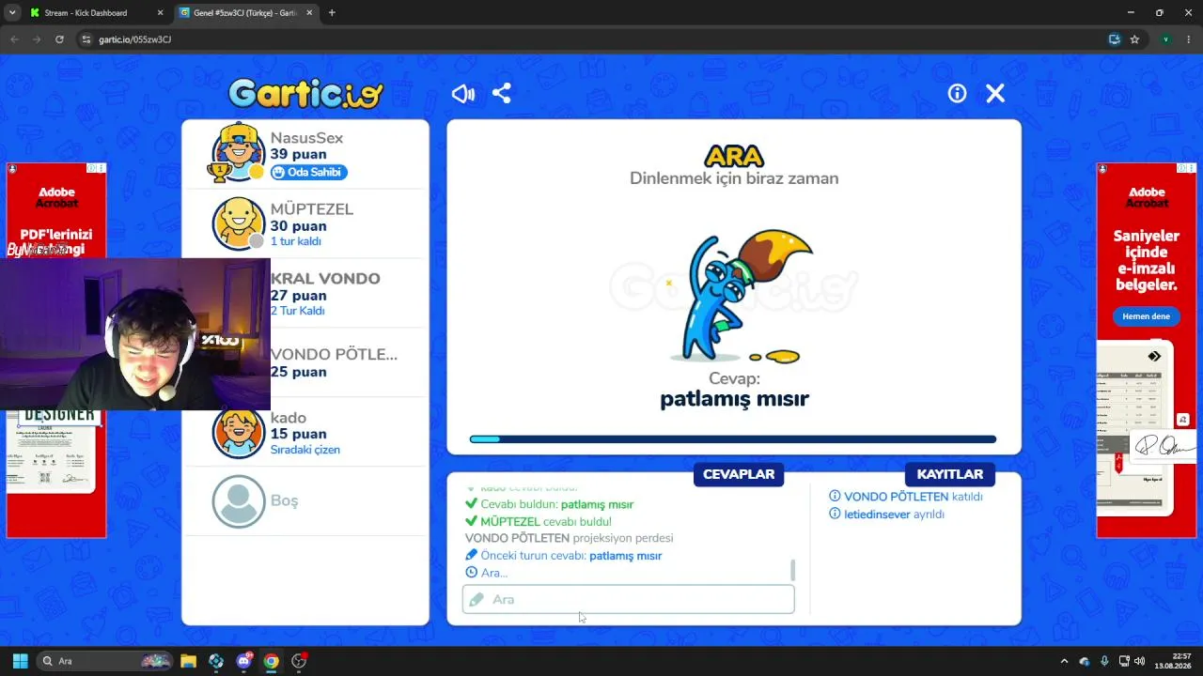Viewport: 1203px width, 676px height.
Task: Click the pencil icon before 'Önceki turun cevabı'
Action: [x=472, y=555]
